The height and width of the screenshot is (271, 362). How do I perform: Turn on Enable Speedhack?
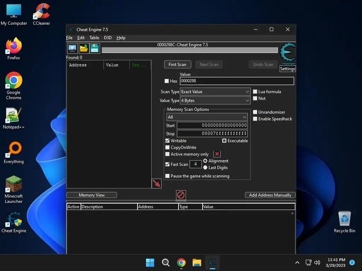click(x=255, y=119)
